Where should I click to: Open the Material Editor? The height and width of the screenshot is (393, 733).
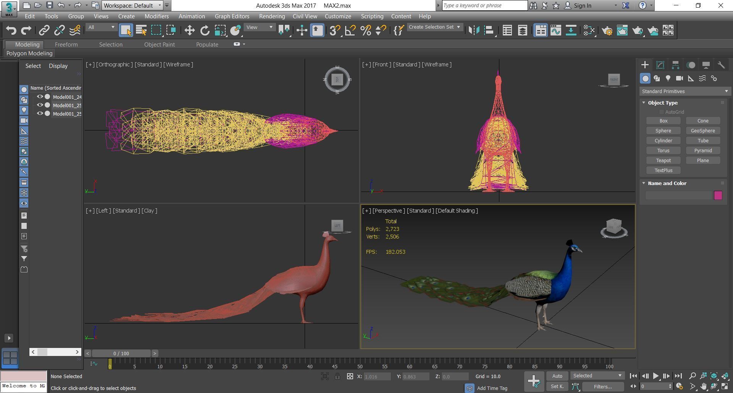(x=589, y=30)
